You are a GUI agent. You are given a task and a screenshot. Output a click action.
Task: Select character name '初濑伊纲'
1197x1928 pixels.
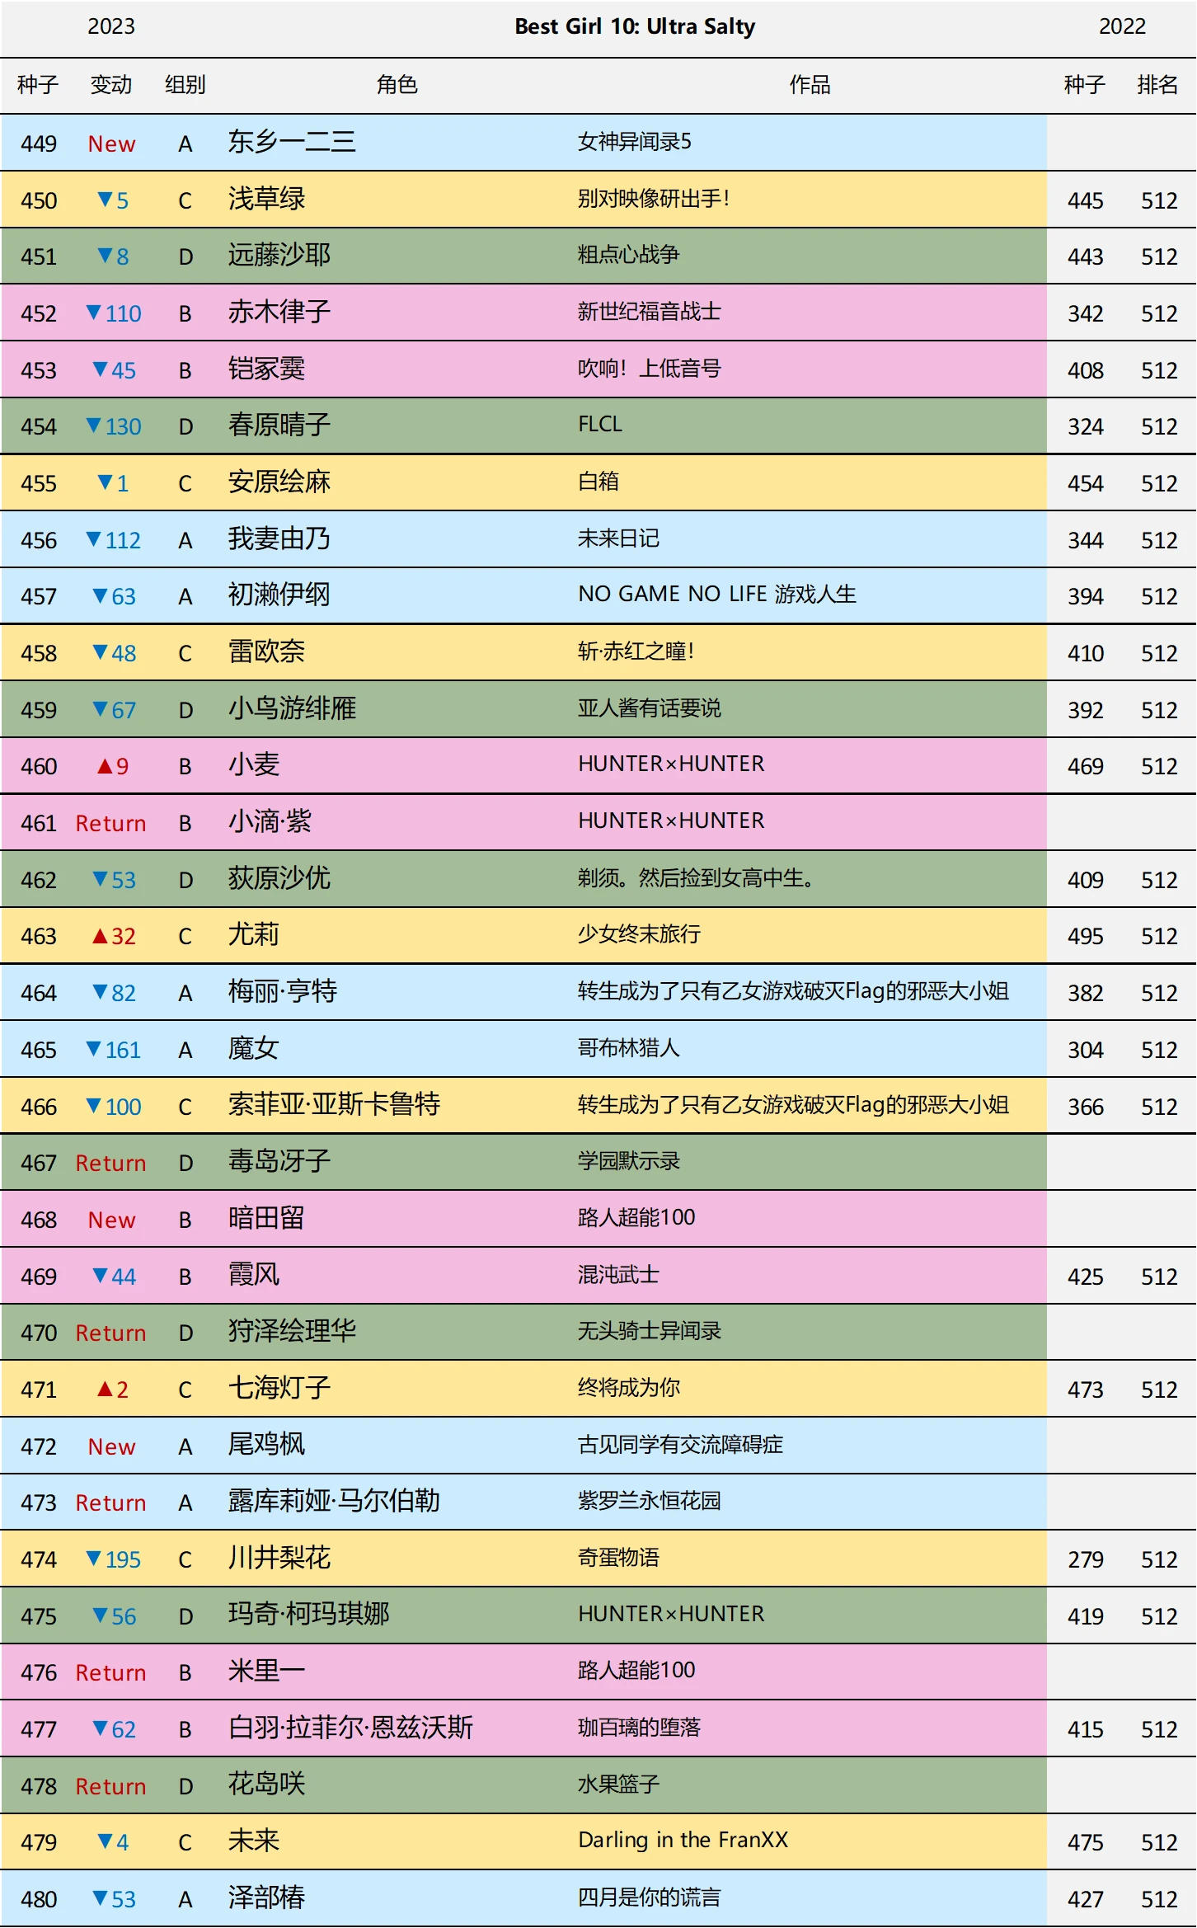tap(279, 595)
